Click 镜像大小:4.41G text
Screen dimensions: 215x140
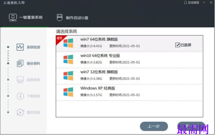click(91, 46)
